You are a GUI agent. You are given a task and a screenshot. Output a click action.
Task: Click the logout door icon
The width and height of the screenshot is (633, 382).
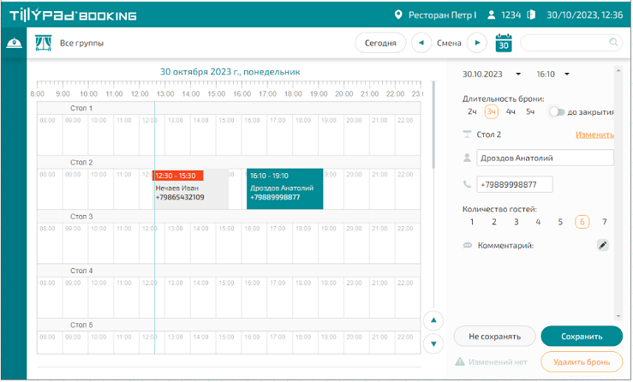pos(531,15)
